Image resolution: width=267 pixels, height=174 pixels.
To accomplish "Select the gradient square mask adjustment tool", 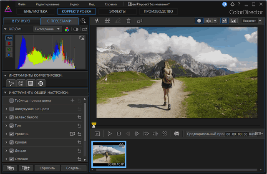I will 30,83.
